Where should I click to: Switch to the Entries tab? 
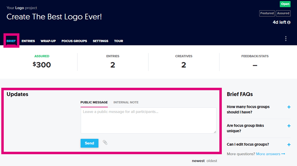tap(28, 41)
